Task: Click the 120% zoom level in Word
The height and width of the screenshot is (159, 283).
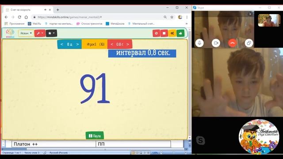Action: click(155, 153)
